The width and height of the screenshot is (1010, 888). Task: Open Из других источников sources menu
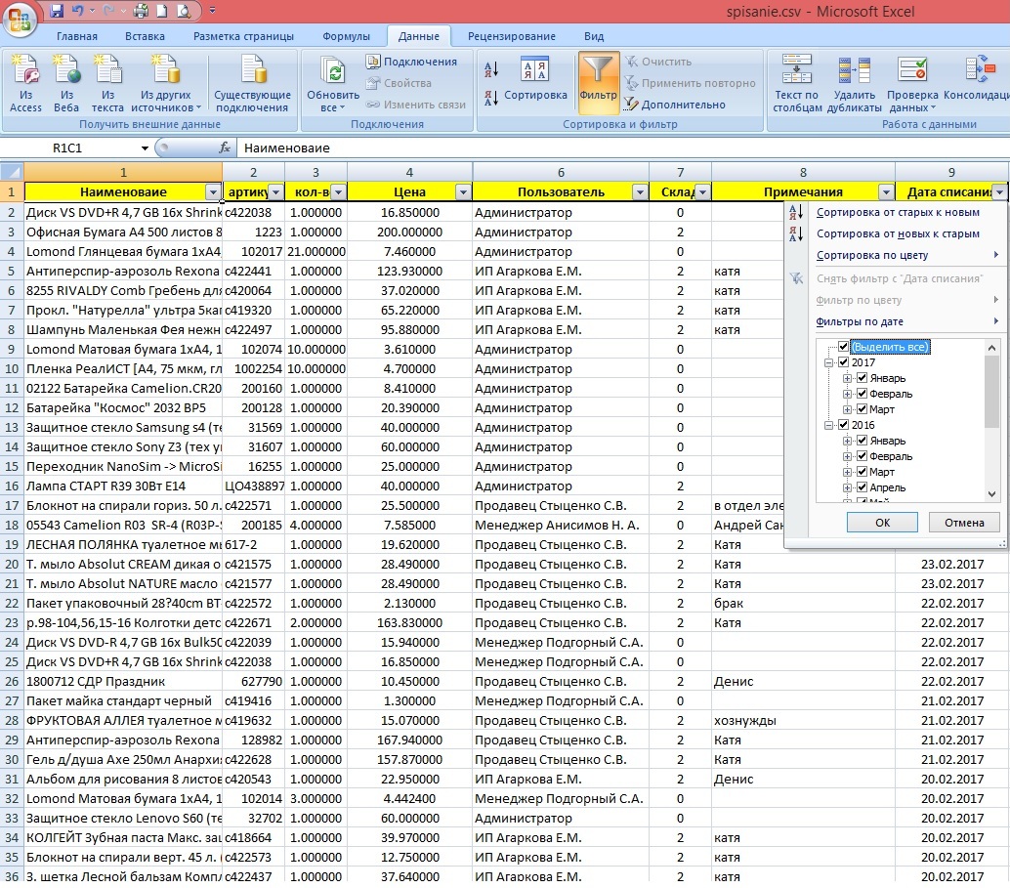point(165,84)
